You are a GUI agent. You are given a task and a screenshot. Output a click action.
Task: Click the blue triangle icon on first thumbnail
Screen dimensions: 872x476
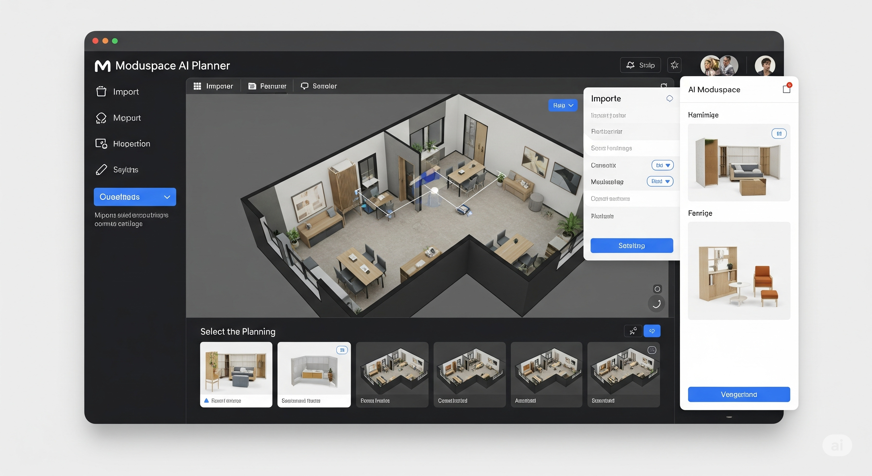coord(206,400)
